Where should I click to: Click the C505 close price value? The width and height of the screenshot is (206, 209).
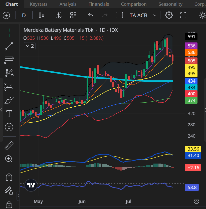click(69, 38)
